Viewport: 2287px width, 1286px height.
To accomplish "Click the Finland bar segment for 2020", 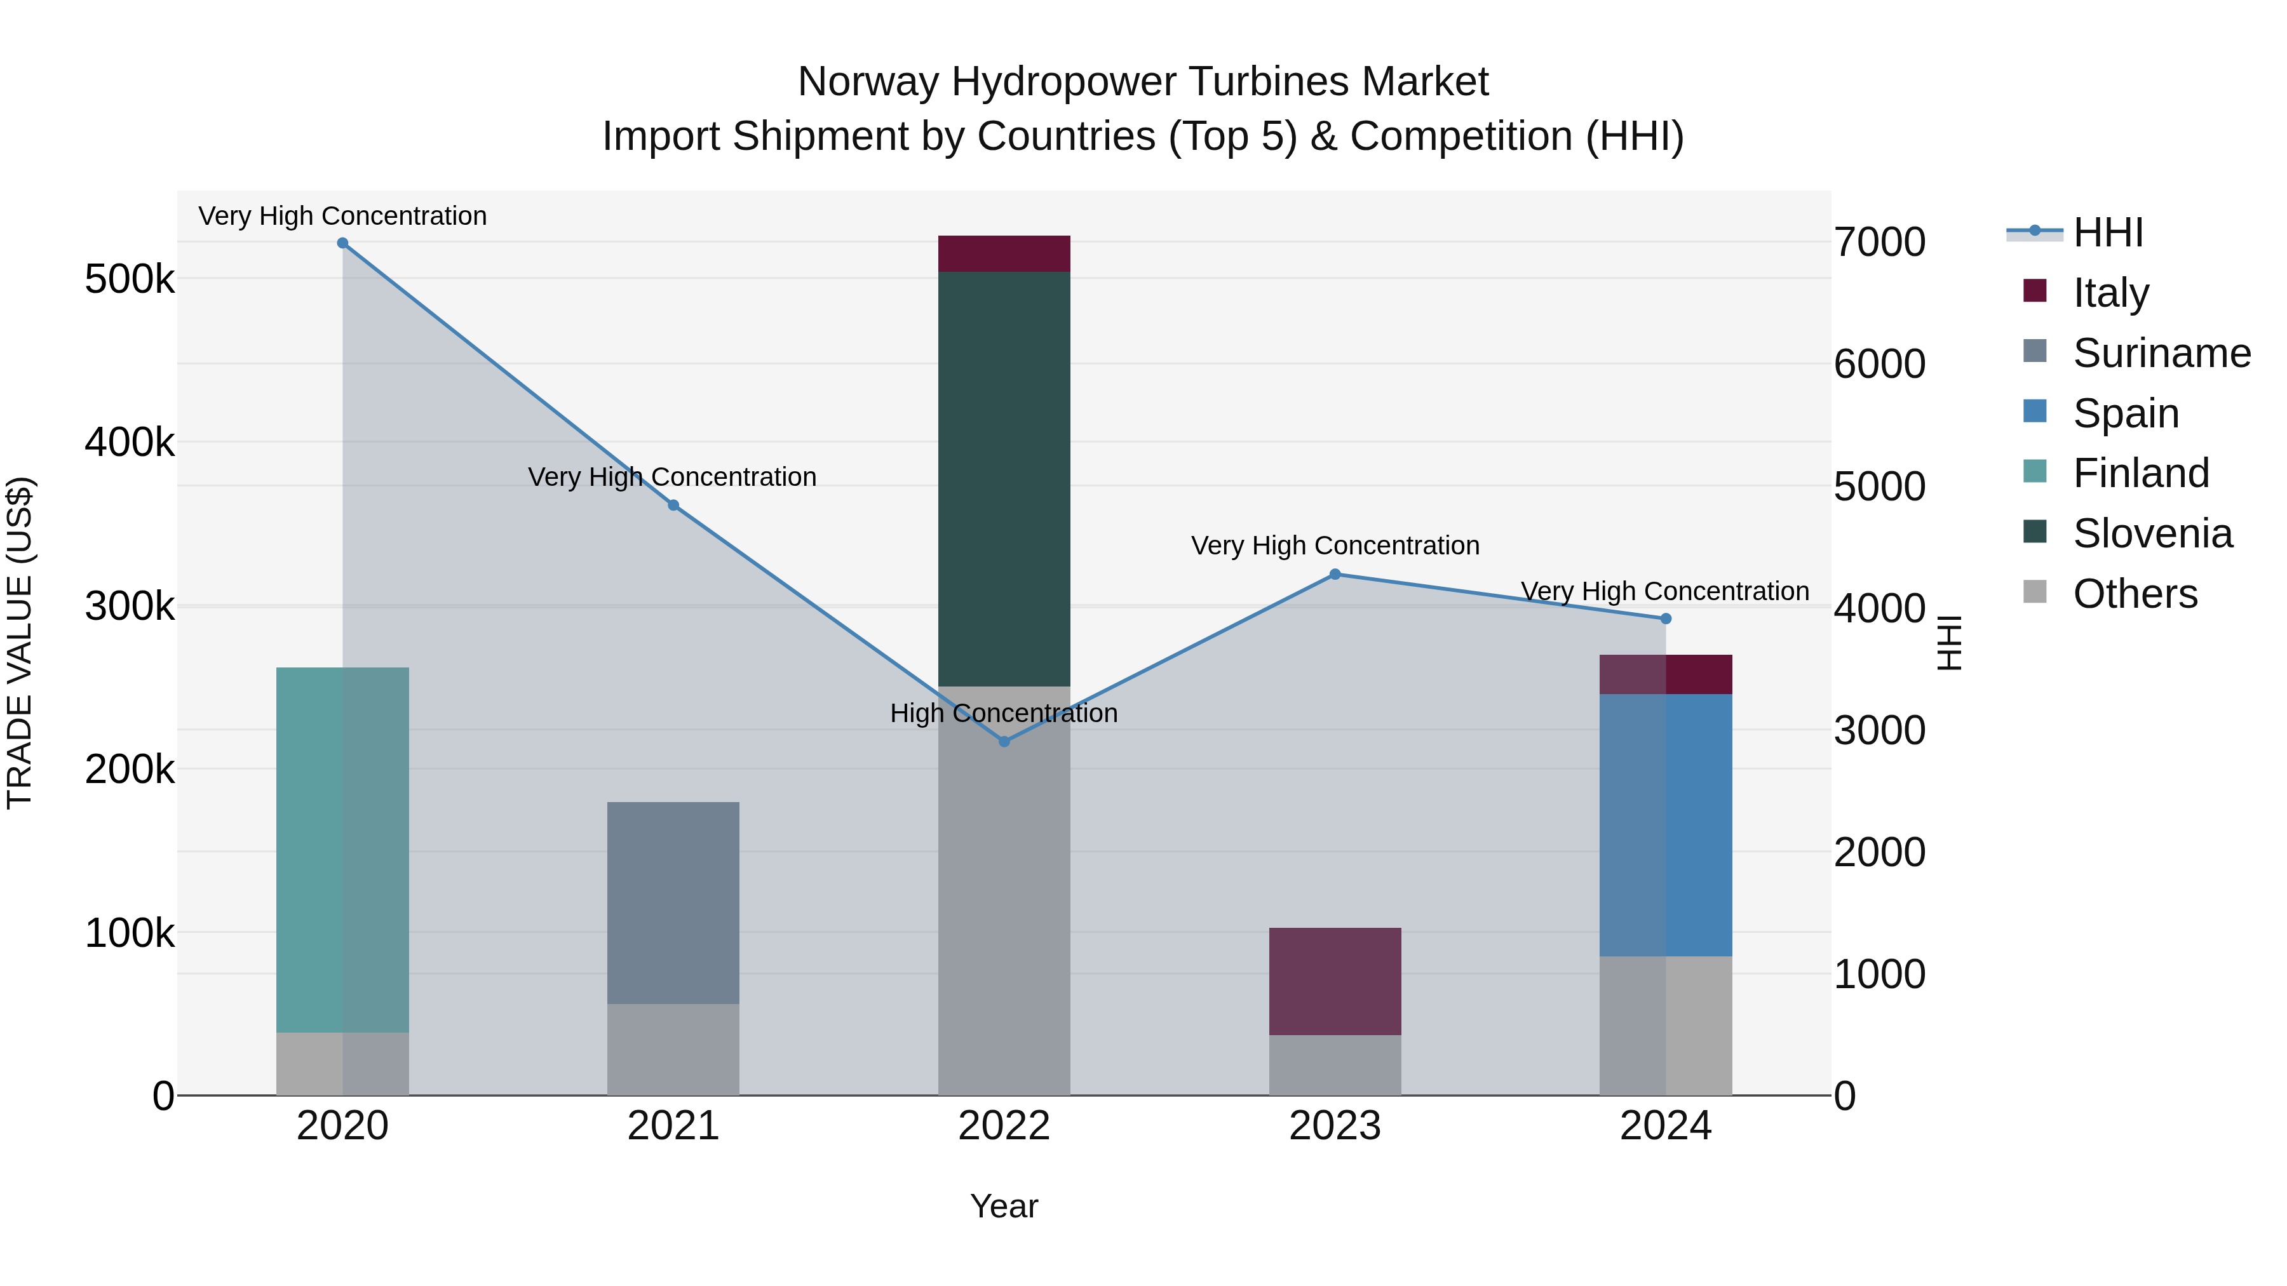I will pyautogui.click(x=342, y=849).
